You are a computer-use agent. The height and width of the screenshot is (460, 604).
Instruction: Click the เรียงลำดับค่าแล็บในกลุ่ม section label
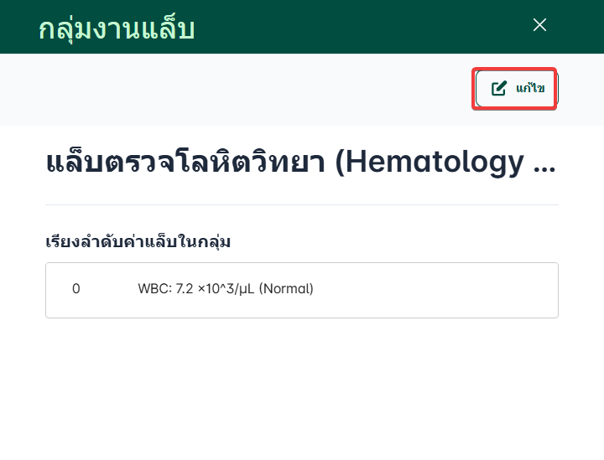[138, 242]
